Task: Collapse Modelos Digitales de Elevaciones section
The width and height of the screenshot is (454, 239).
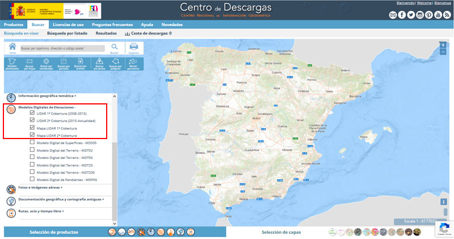Action: (x=47, y=107)
